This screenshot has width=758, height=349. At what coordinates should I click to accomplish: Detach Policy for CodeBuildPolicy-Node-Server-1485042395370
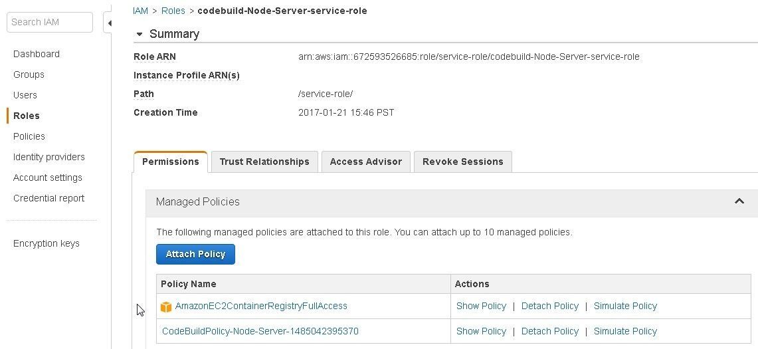(x=549, y=331)
